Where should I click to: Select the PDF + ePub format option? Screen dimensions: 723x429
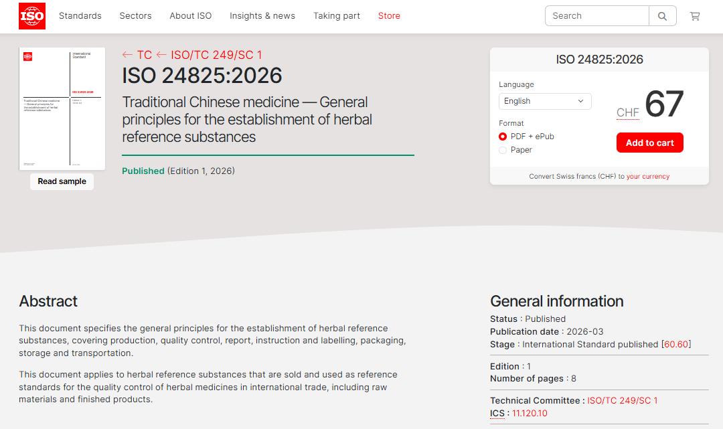(x=503, y=137)
